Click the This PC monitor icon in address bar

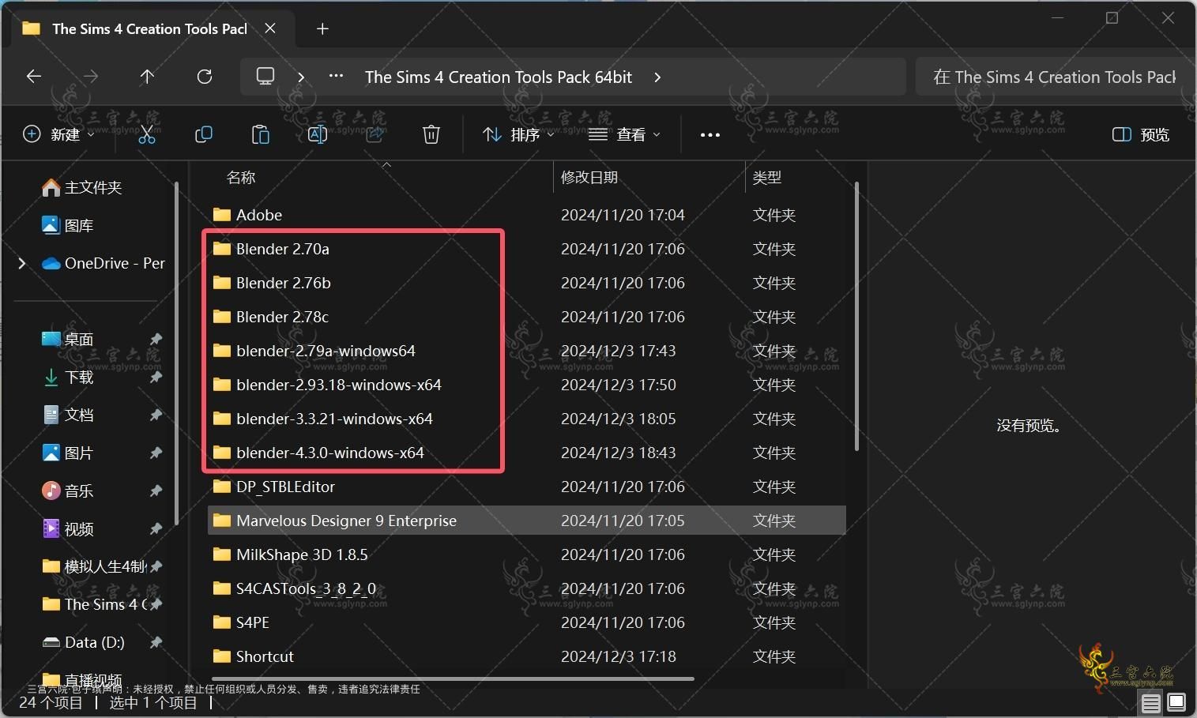click(265, 77)
